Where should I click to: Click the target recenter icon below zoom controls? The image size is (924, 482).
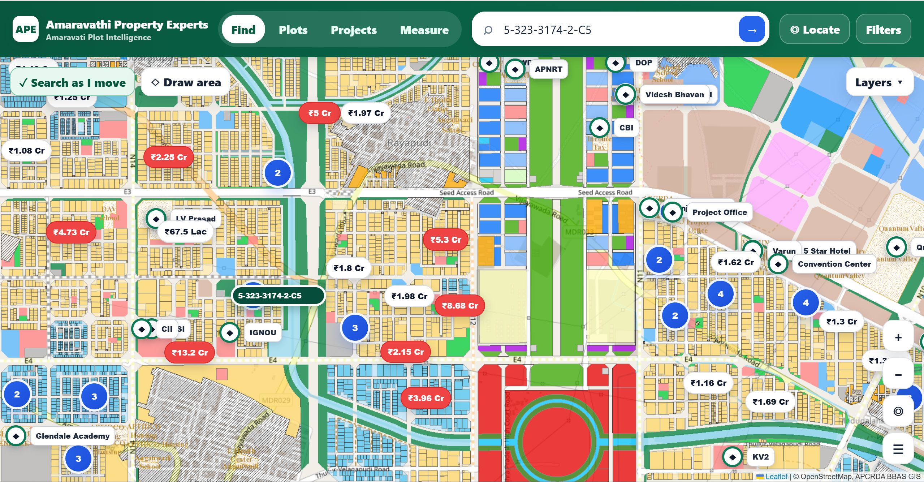pos(898,411)
